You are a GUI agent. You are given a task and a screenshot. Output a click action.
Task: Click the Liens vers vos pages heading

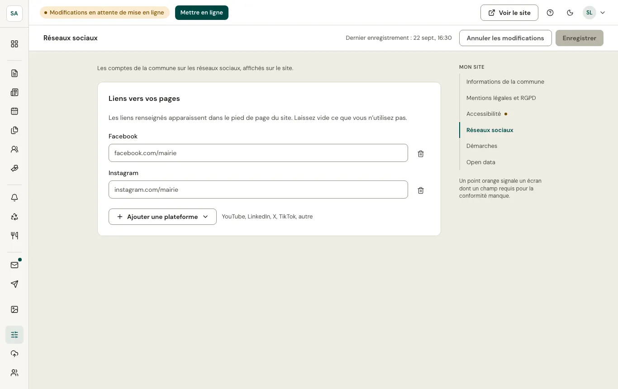pyautogui.click(x=144, y=99)
